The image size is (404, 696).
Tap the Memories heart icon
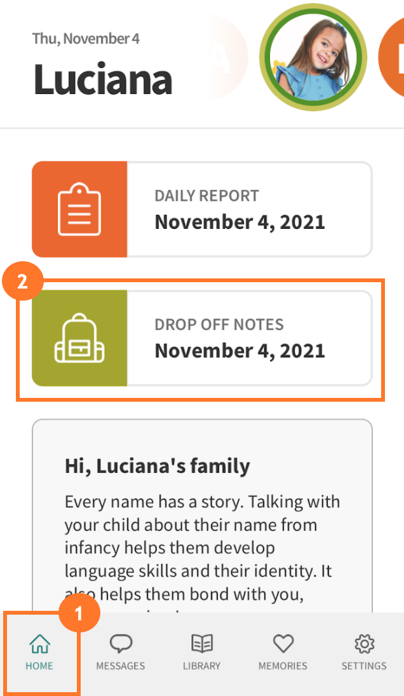[x=283, y=644]
